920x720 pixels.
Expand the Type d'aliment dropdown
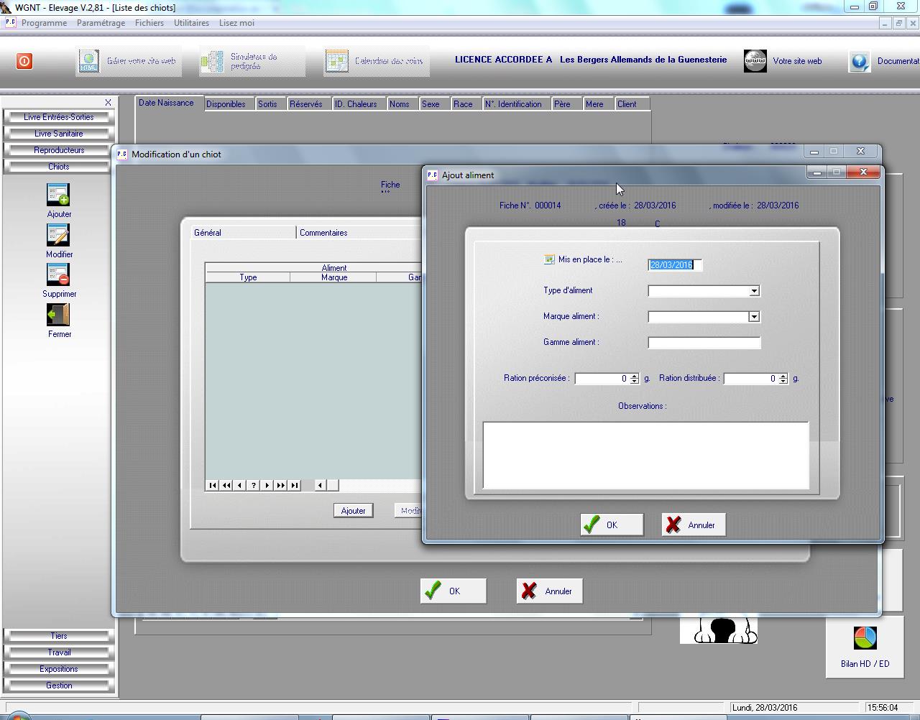[754, 291]
